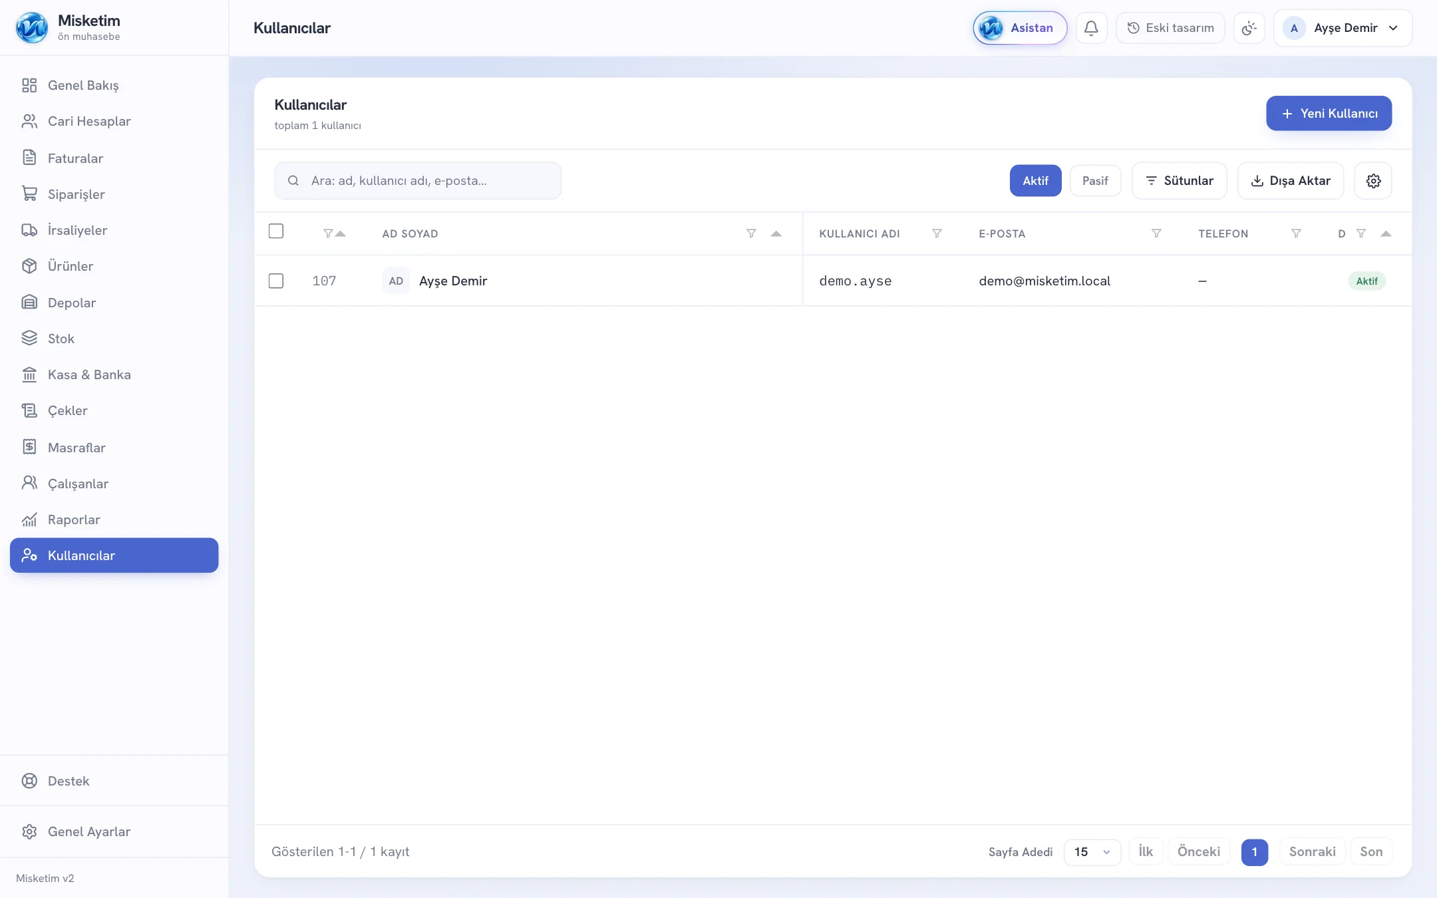
Task: Open Ayşe Demir account menu
Action: point(1343,28)
